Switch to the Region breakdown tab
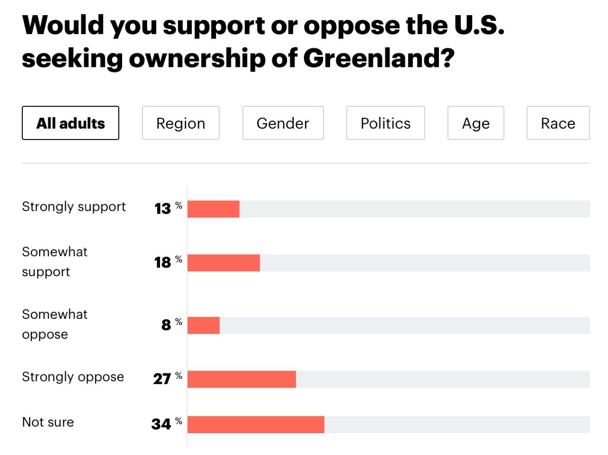The image size is (608, 455). pos(180,123)
